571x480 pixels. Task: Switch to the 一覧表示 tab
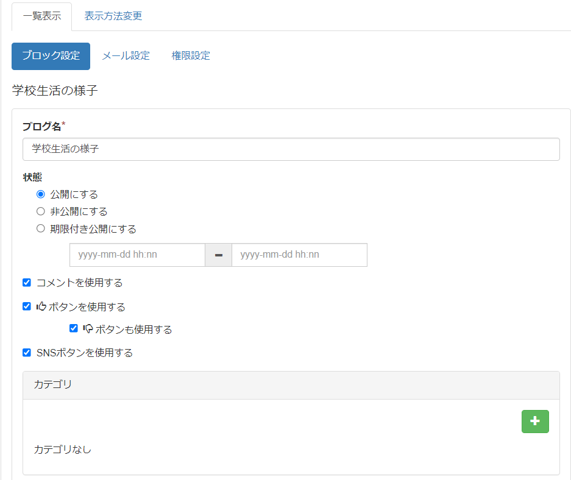[42, 16]
